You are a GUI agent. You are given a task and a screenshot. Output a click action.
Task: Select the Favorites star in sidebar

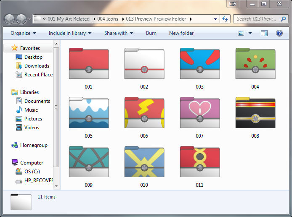pos(15,48)
